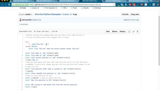Edit 4.py with the pencil icon

[x=133, y=31]
